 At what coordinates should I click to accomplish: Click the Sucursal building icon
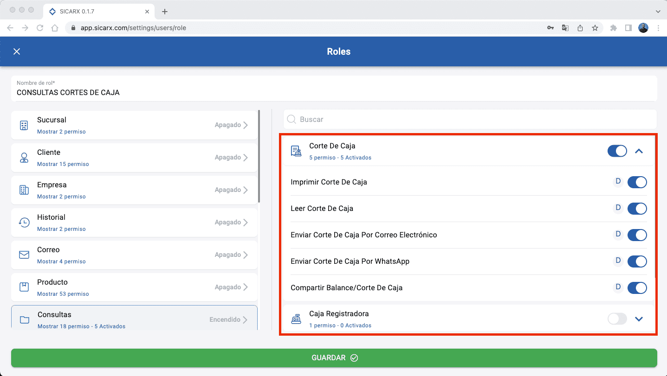click(24, 125)
